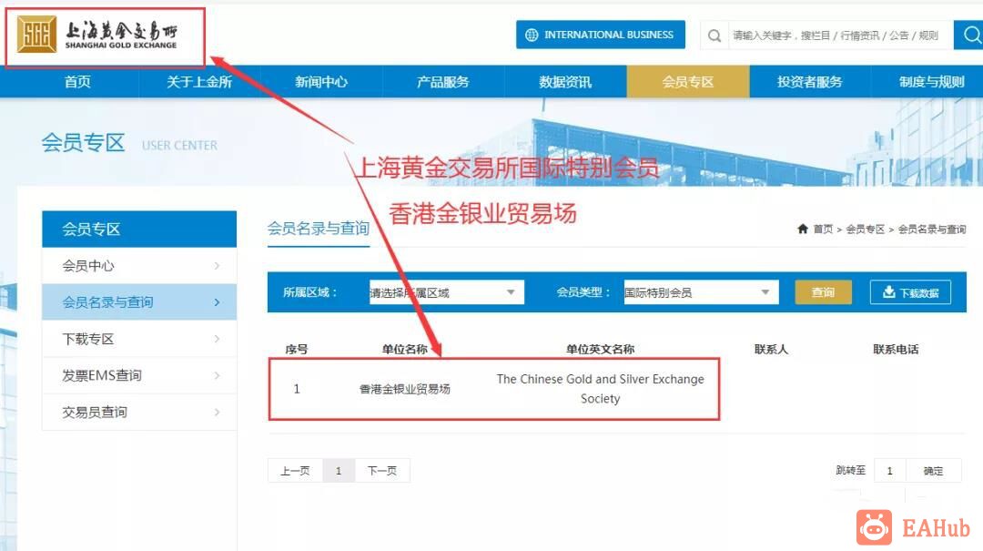Select 会员名录与查询 in the sidebar

point(139,301)
